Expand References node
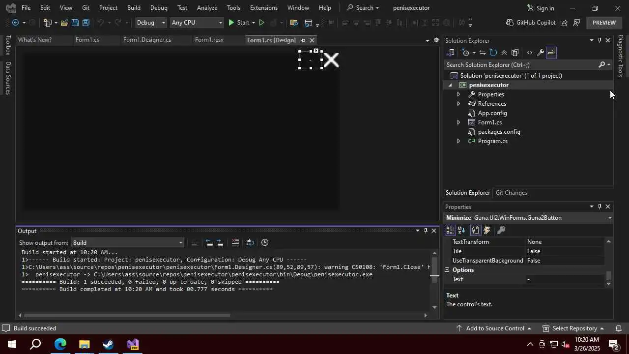 click(458, 104)
